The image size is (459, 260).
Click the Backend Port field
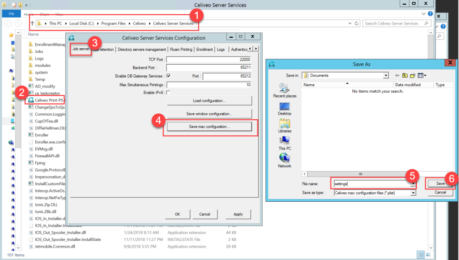(x=209, y=67)
